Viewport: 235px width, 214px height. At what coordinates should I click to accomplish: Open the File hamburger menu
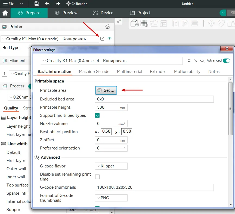(8, 4)
